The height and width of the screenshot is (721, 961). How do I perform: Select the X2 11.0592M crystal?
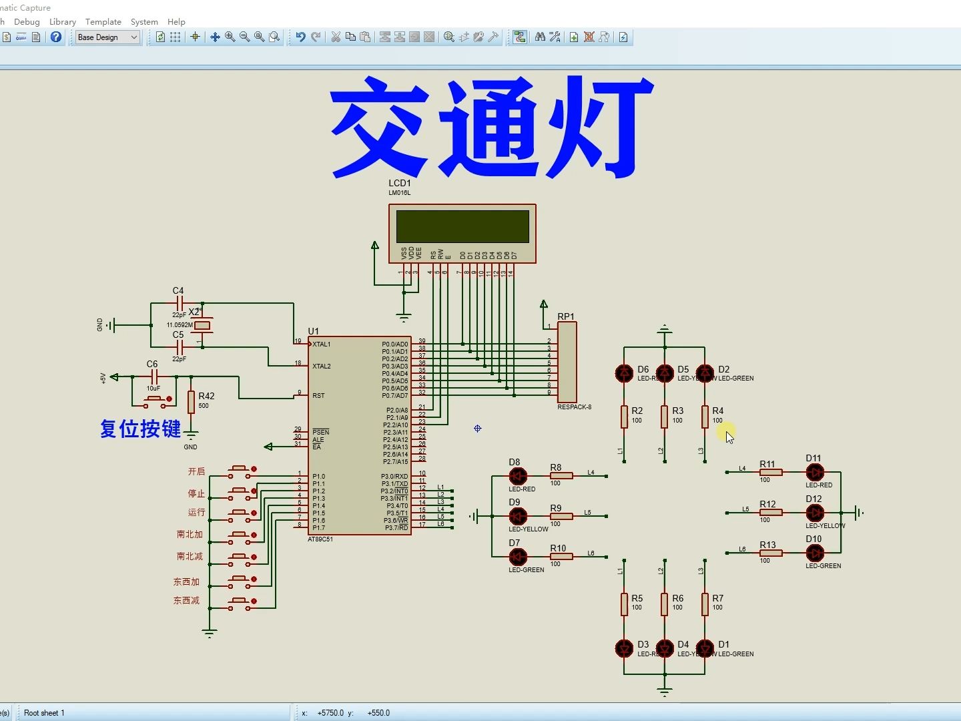coord(202,325)
